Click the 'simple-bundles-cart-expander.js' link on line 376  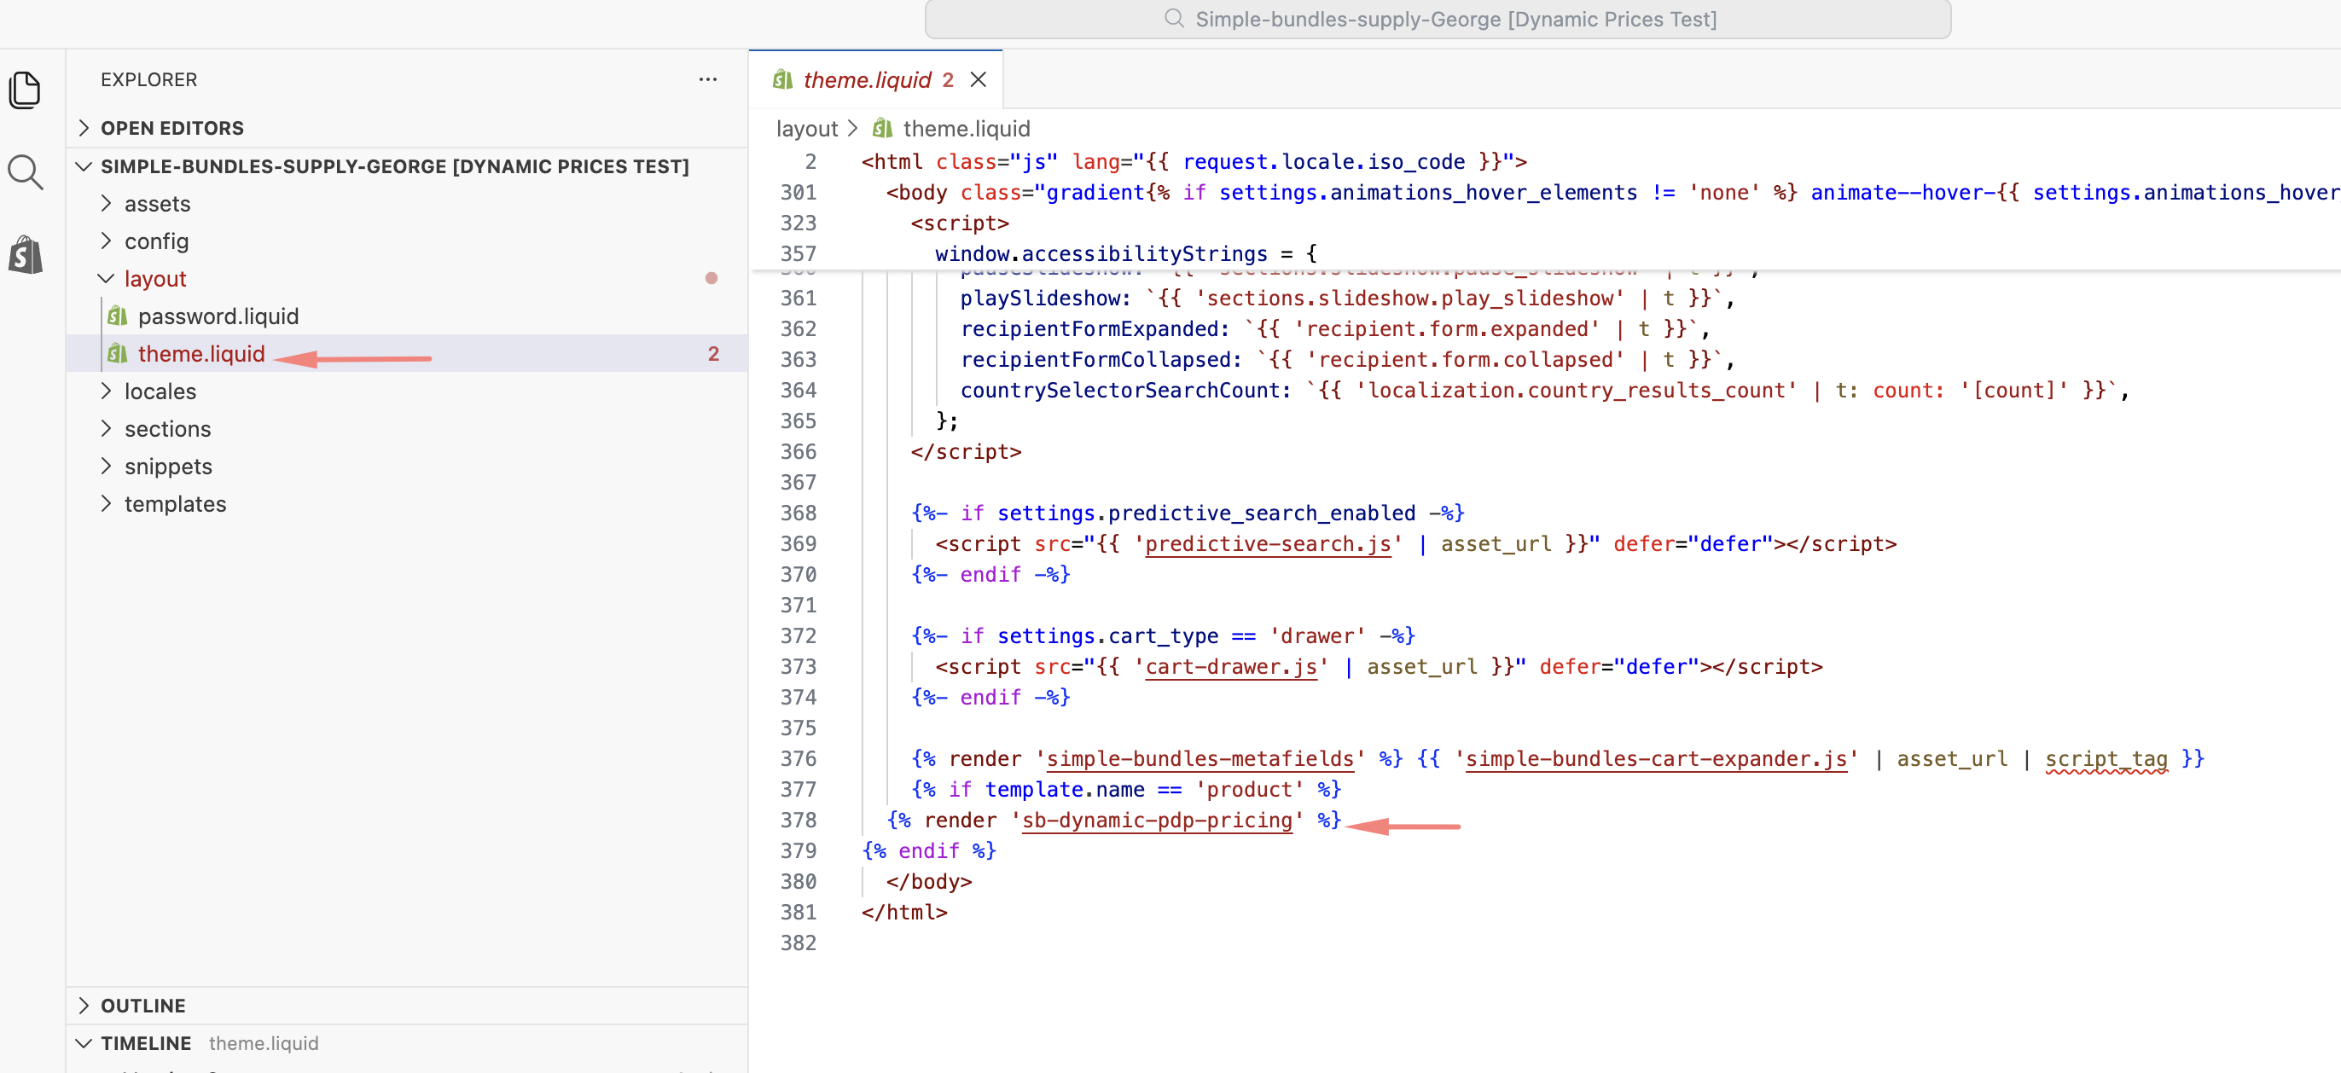click(1656, 760)
